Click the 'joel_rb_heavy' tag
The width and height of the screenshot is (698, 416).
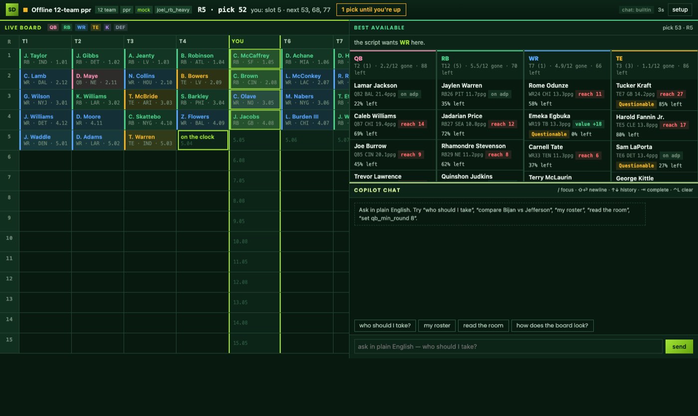(x=173, y=9)
